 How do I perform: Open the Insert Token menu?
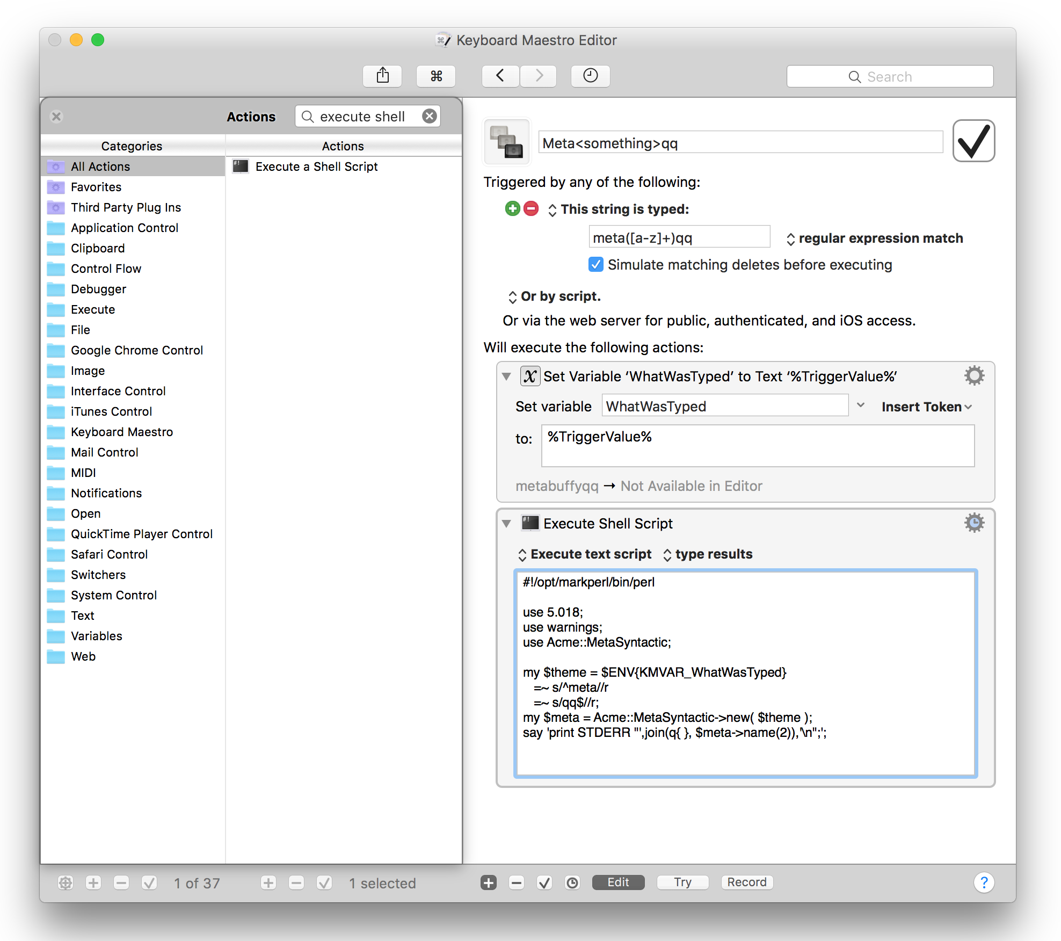(927, 407)
